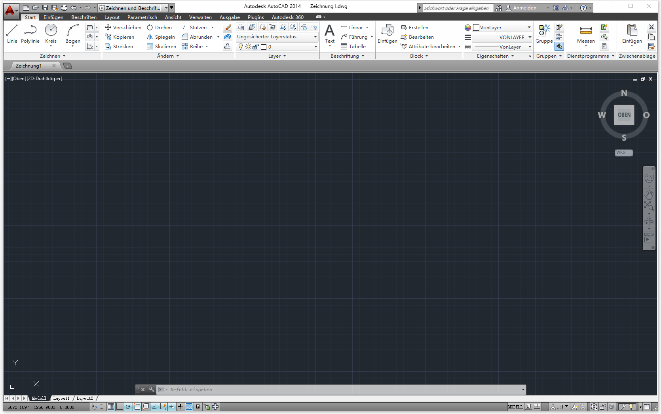Screen dimensions: 661x414
Task: Click the Stichwort oder Frage eingeben search box
Action: (458, 8)
